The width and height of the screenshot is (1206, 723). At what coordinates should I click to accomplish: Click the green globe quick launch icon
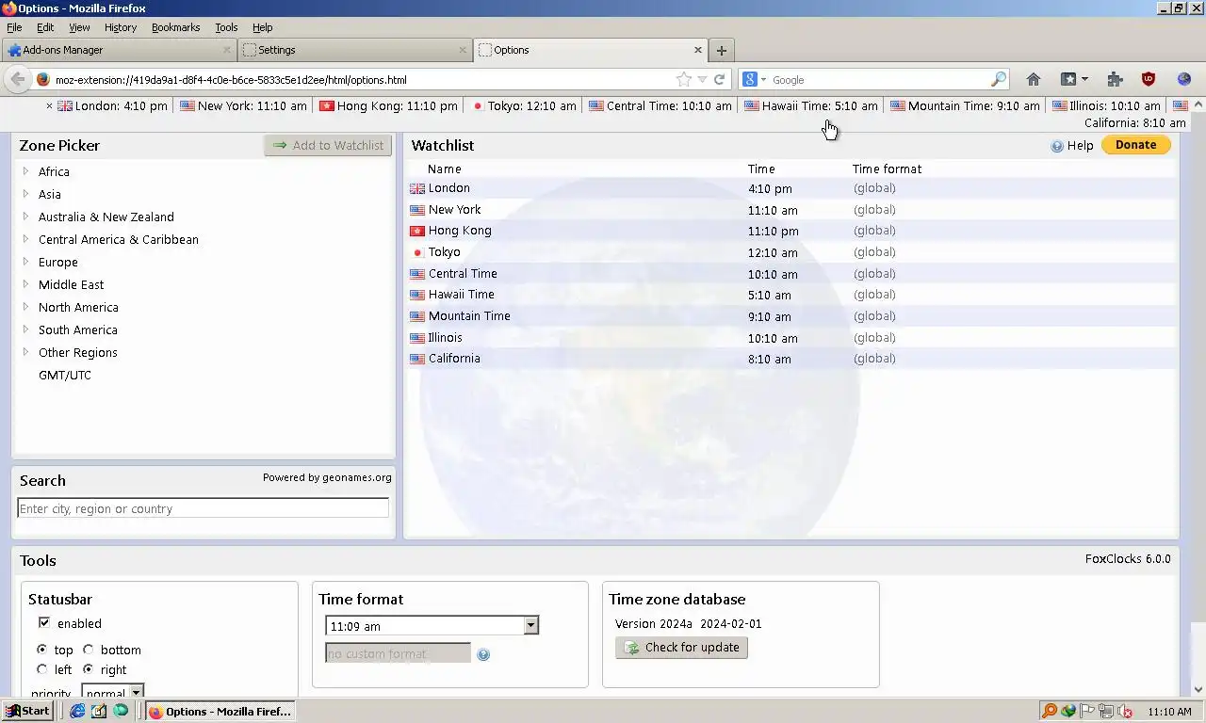(121, 711)
